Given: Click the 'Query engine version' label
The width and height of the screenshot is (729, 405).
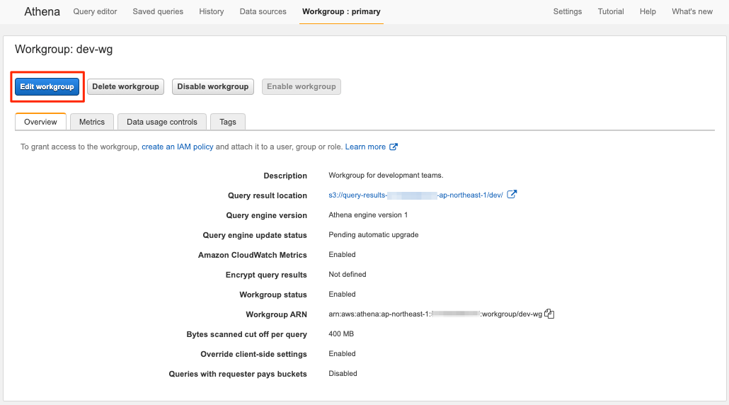Looking at the screenshot, I should (266, 215).
